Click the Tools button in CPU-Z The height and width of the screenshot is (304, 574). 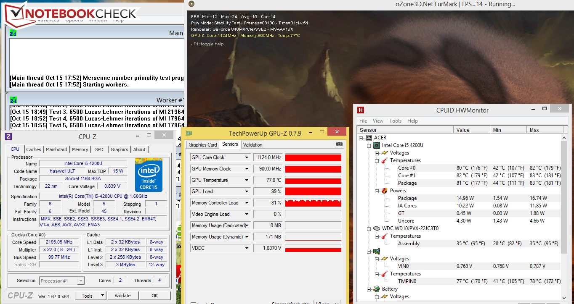(x=87, y=296)
